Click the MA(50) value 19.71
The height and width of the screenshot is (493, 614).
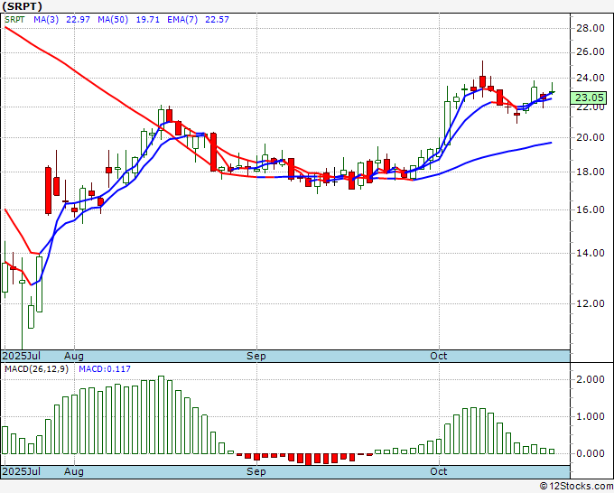147,20
